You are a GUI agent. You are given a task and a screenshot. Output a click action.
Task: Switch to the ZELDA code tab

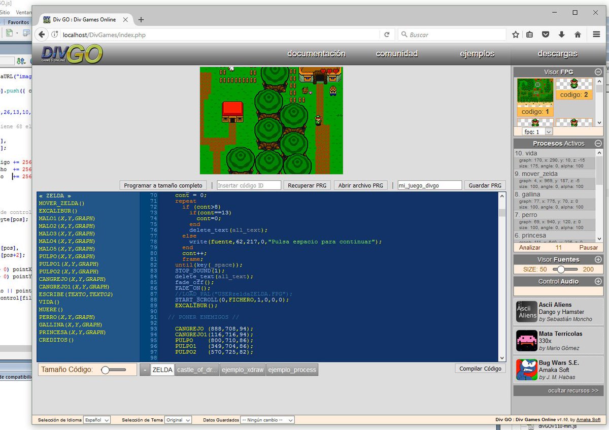162,370
